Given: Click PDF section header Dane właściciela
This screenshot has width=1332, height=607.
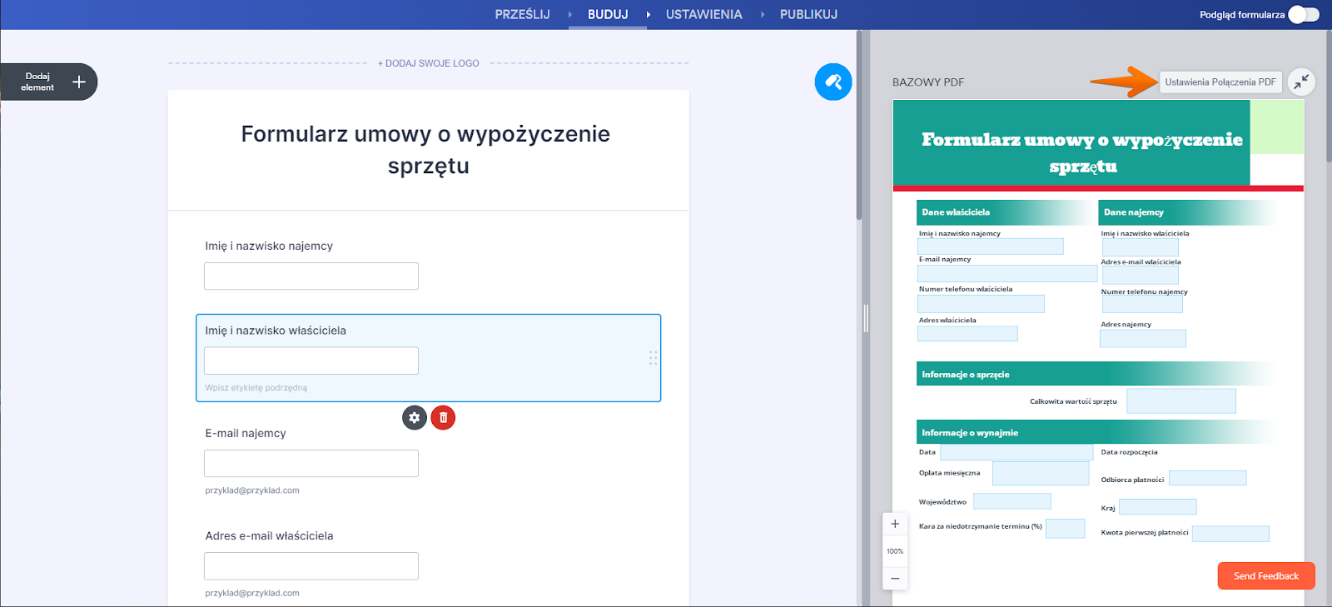Looking at the screenshot, I should pyautogui.click(x=1006, y=212).
